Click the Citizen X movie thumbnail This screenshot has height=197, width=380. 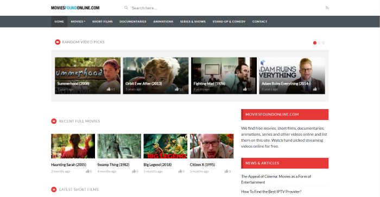coord(212,146)
